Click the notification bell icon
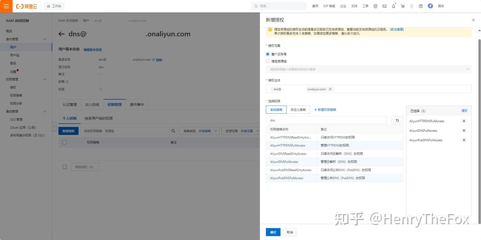Screen dimensions: 481x240 pyautogui.click(x=393, y=6)
